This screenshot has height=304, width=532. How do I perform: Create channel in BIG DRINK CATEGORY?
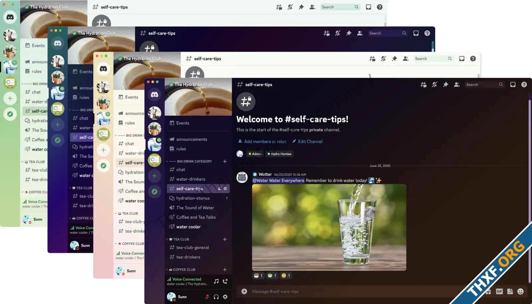pos(225,161)
